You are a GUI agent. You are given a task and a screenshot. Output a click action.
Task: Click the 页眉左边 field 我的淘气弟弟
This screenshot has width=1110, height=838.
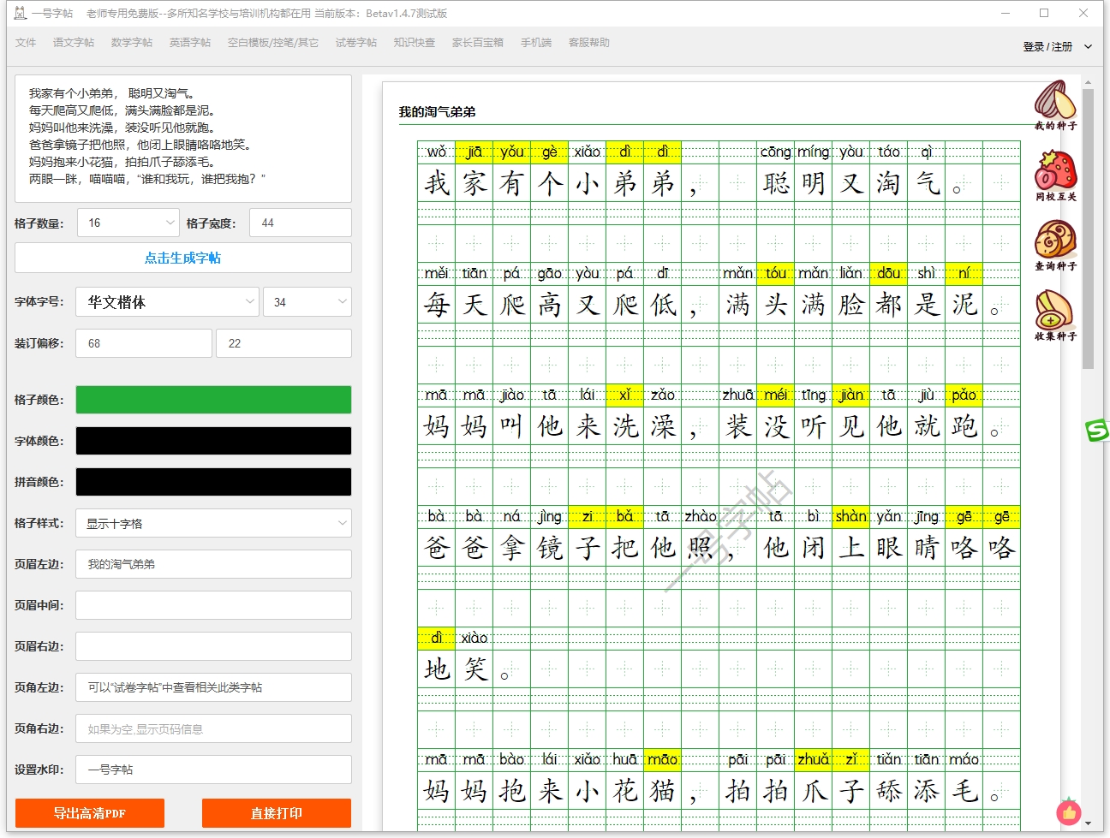(x=213, y=564)
